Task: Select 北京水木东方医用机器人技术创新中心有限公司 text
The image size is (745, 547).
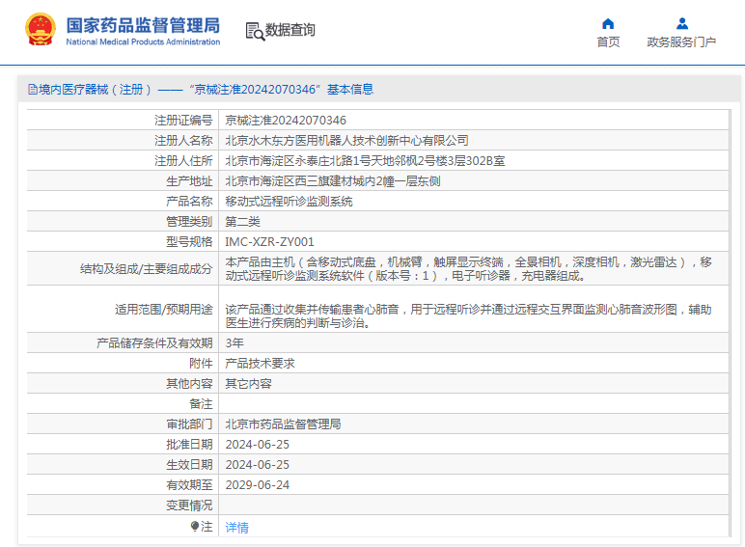Action: point(346,141)
